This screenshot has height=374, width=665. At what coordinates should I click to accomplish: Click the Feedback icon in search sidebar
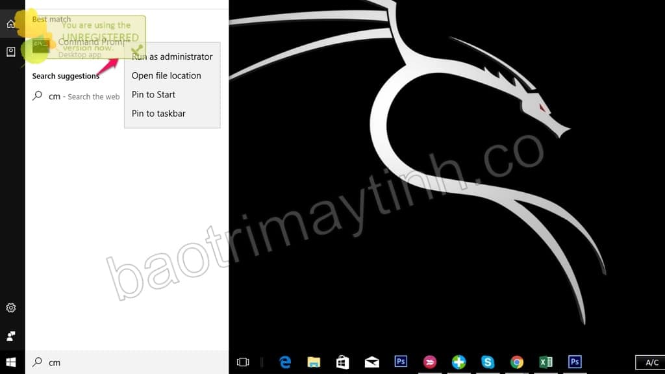click(11, 336)
